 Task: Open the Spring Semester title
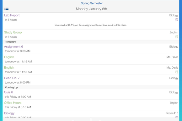(92, 3)
